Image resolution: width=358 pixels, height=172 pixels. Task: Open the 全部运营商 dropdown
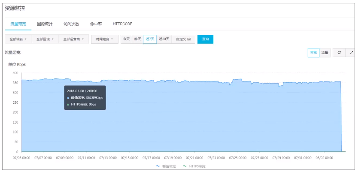[x=73, y=39]
